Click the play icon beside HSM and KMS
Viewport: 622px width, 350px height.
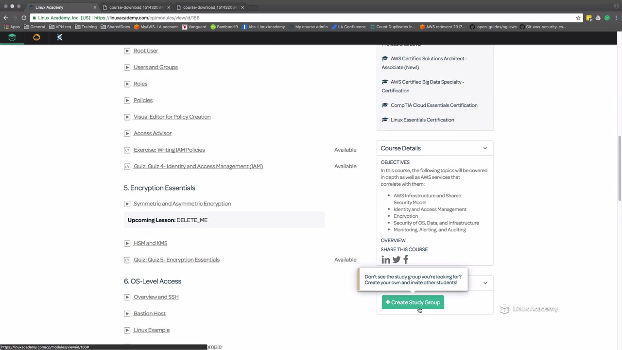click(127, 243)
